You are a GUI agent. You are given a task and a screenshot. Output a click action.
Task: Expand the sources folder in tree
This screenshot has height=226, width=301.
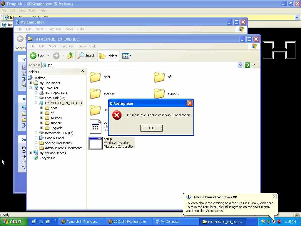coord(41,118)
